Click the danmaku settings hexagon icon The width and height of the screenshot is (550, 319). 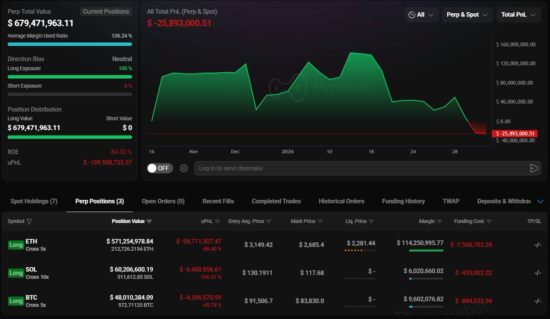point(184,168)
